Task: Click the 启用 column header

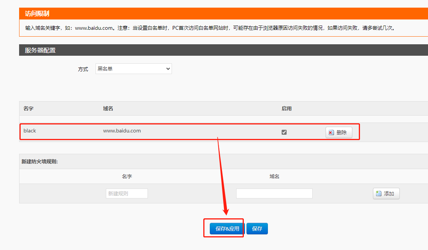Action: [x=287, y=108]
